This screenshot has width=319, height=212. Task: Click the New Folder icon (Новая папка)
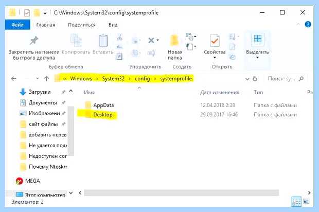[x=174, y=40]
